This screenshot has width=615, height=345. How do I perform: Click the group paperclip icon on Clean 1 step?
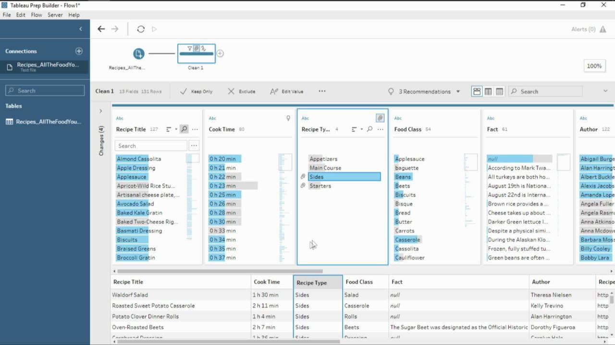pos(197,48)
